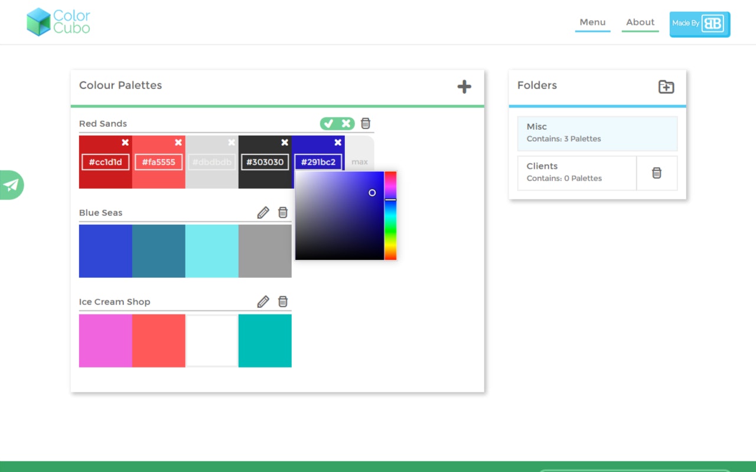Screen dimensions: 756x472
Task: Open the About page
Action: (640, 22)
